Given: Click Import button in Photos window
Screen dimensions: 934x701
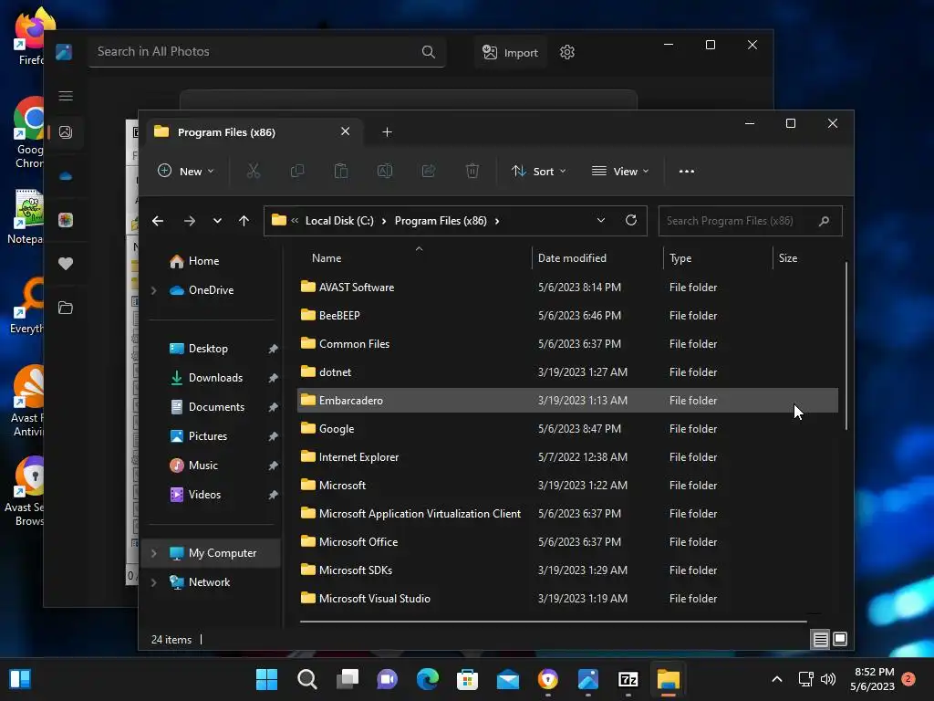Looking at the screenshot, I should [511, 52].
